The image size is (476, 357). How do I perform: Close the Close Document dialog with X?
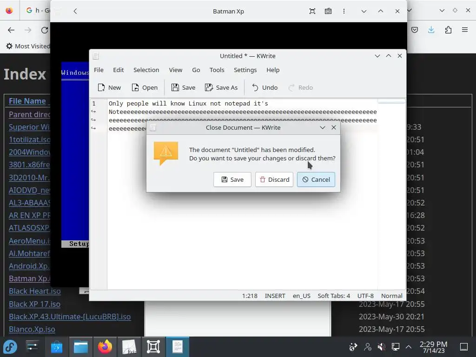point(334,127)
